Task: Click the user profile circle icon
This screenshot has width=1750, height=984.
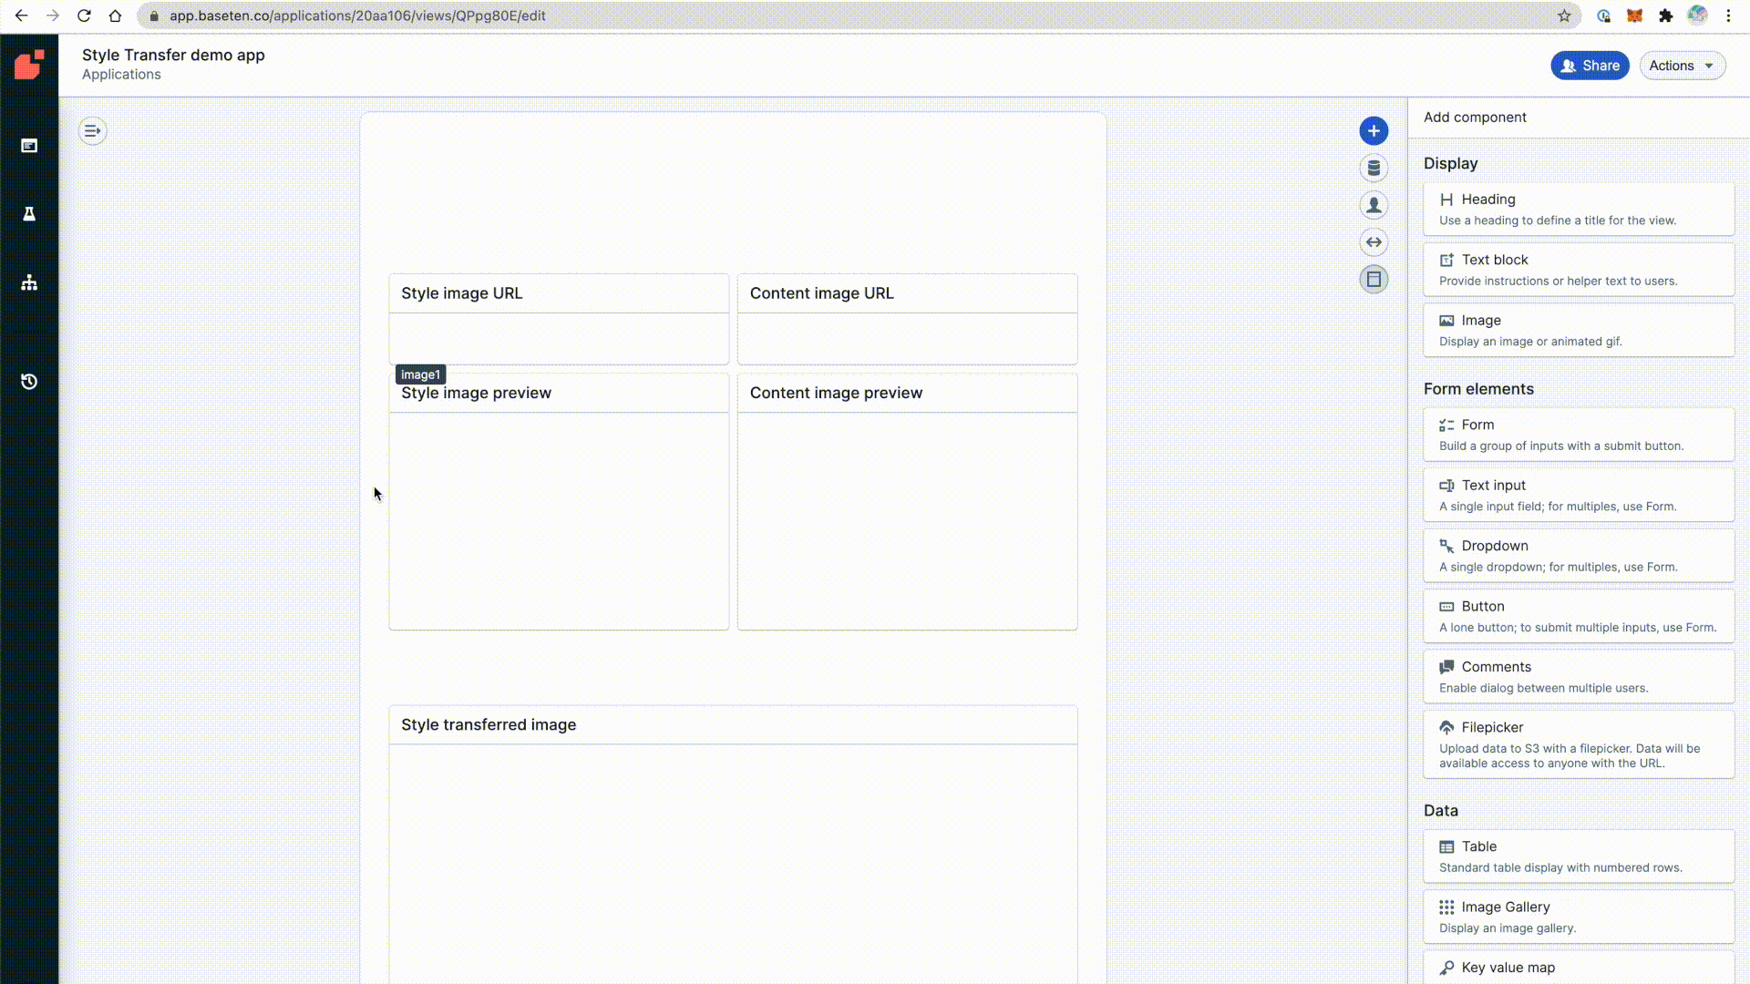Action: [x=1374, y=205]
